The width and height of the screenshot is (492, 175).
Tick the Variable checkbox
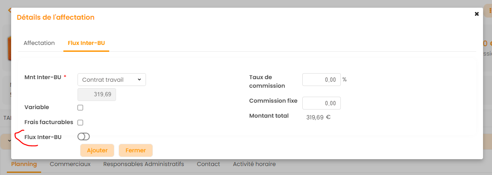pyautogui.click(x=80, y=107)
